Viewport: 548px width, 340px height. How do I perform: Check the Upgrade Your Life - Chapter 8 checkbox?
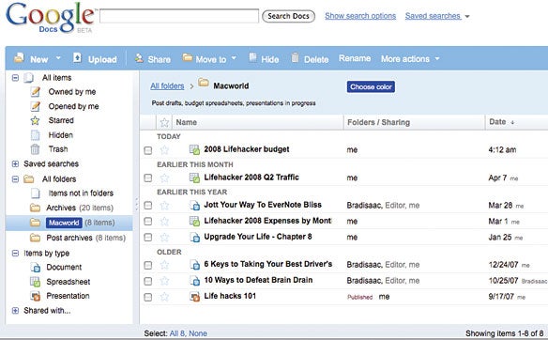pos(148,238)
